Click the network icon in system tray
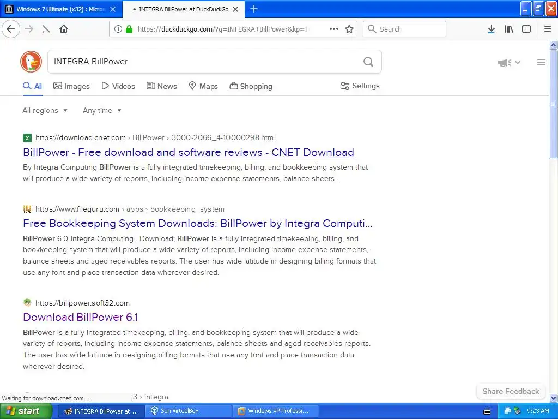This screenshot has height=419, width=558. pos(508,411)
